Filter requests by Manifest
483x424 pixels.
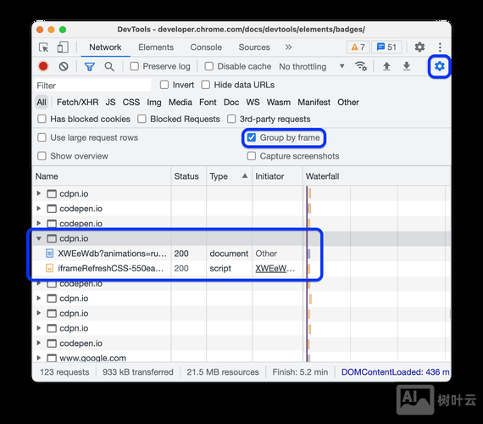(x=314, y=102)
